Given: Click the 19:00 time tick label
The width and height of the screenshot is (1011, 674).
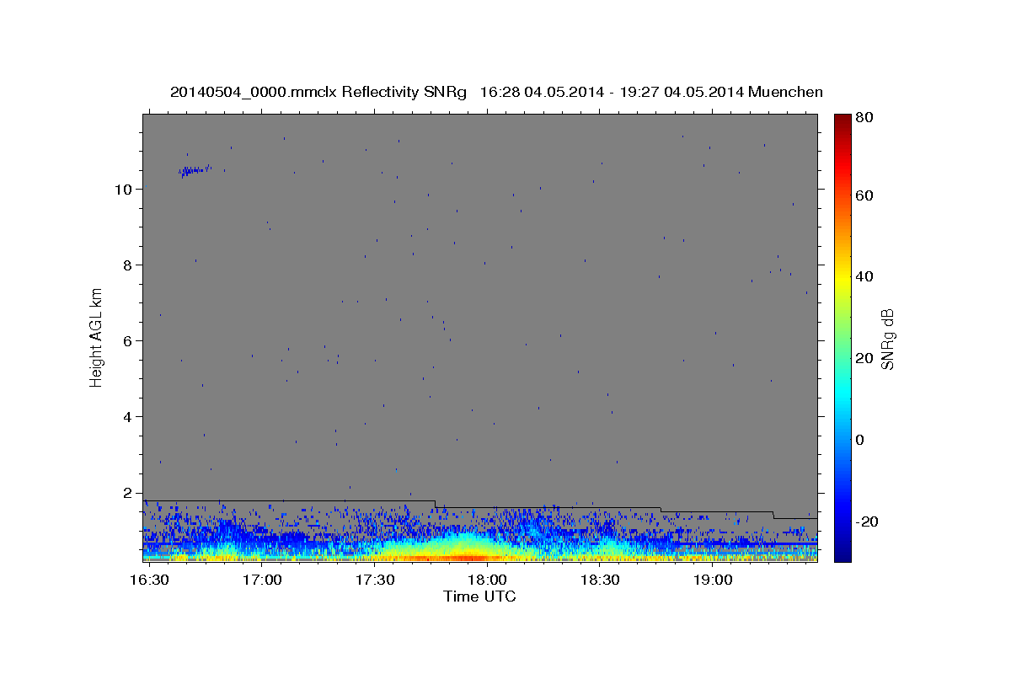Looking at the screenshot, I should tap(714, 580).
